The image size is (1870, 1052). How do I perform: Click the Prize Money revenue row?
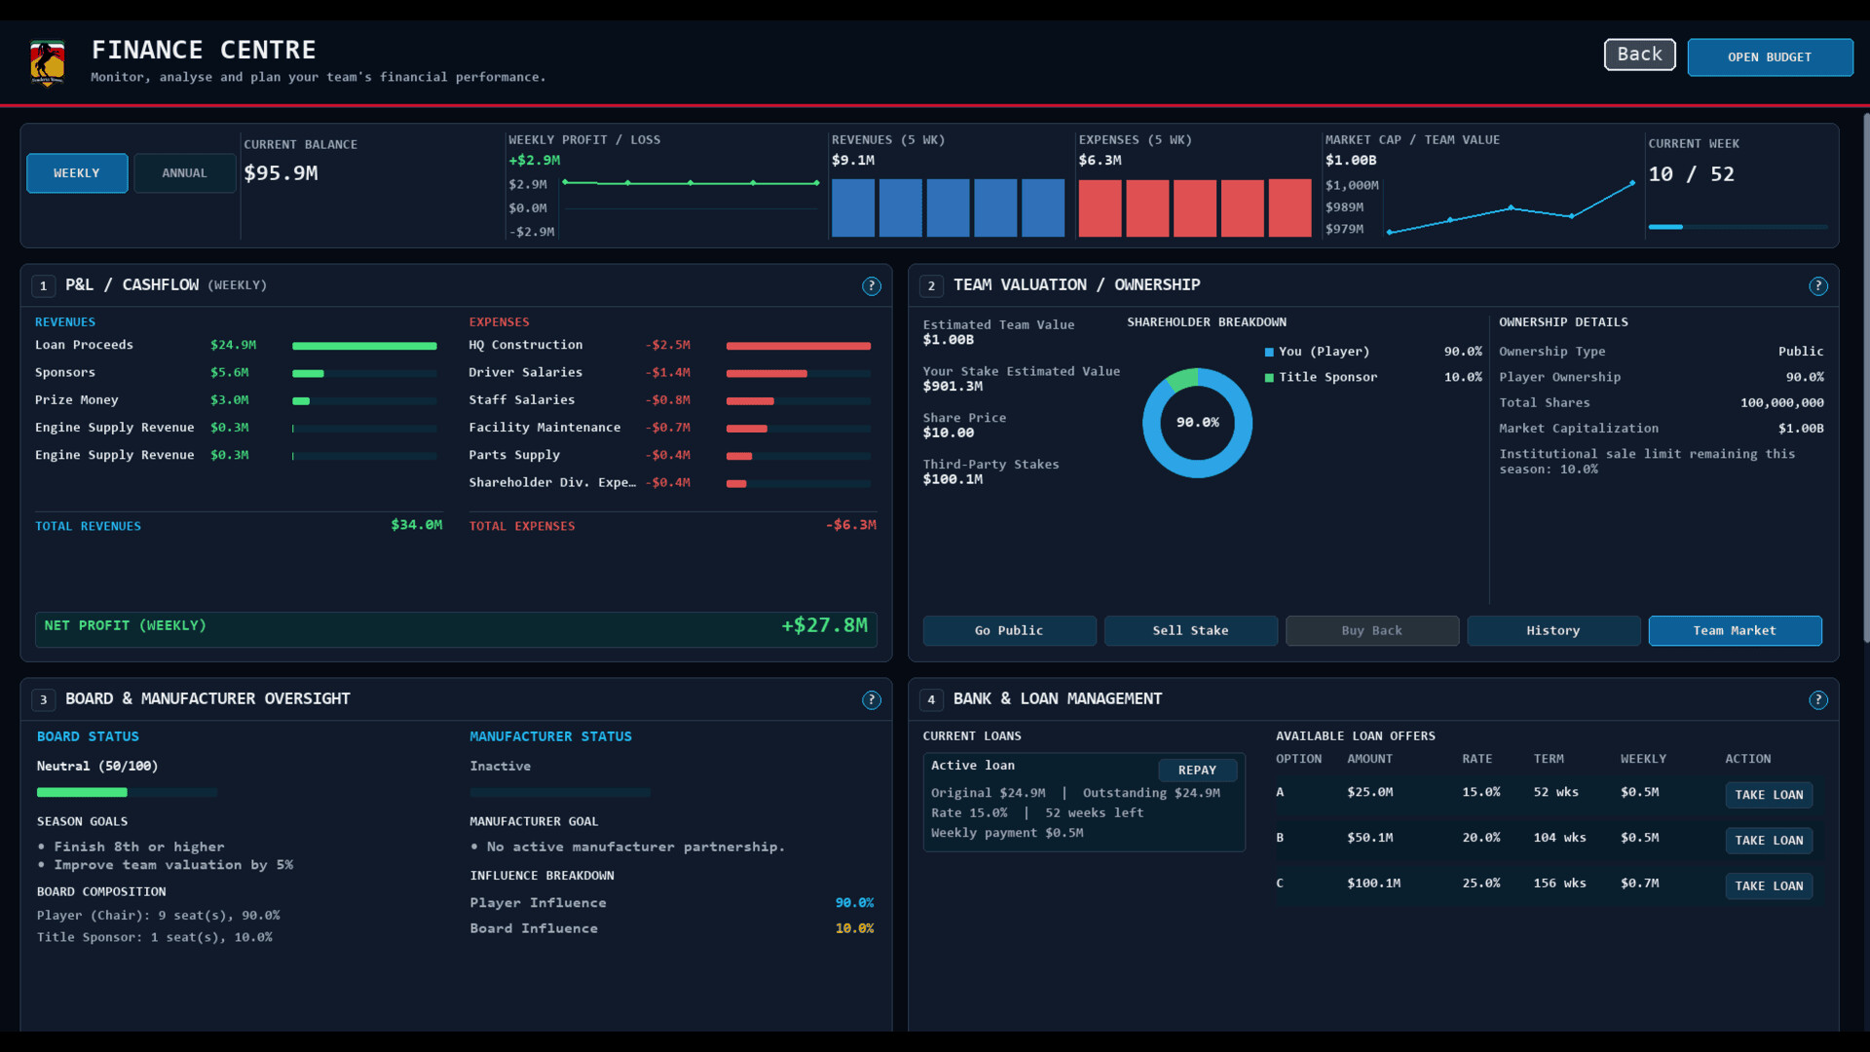coord(237,400)
